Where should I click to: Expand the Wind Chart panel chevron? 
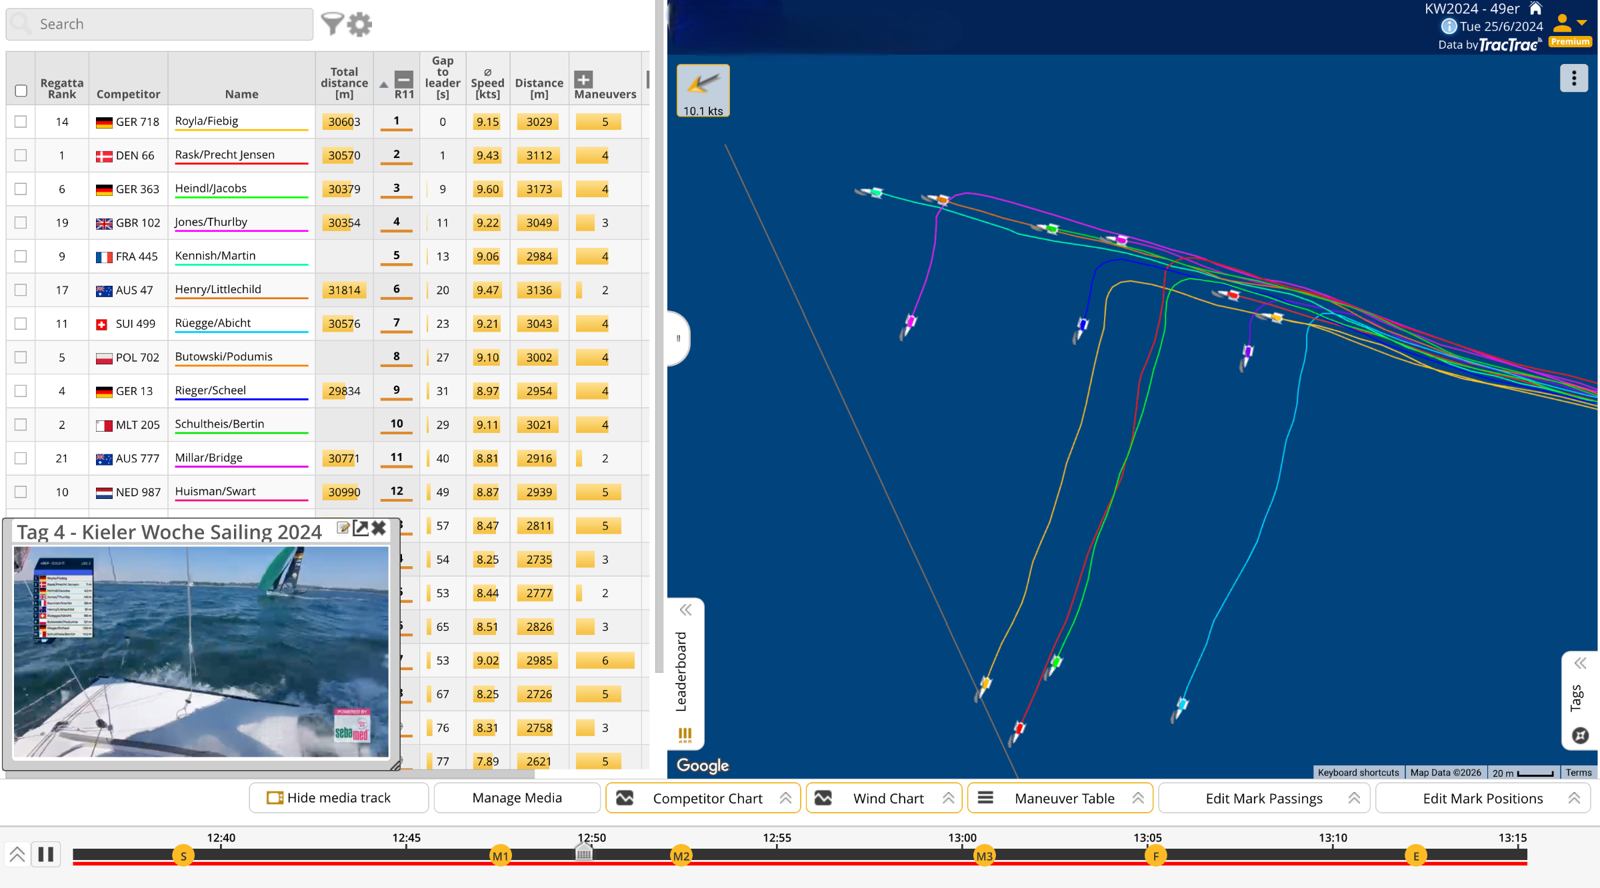948,798
